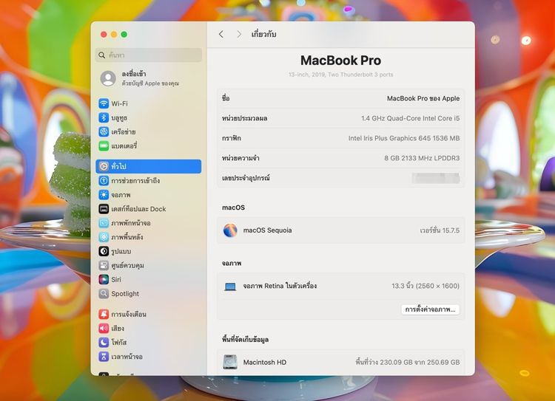
Task: Open the Focus (โฟกัส) moon icon
Action: click(104, 343)
